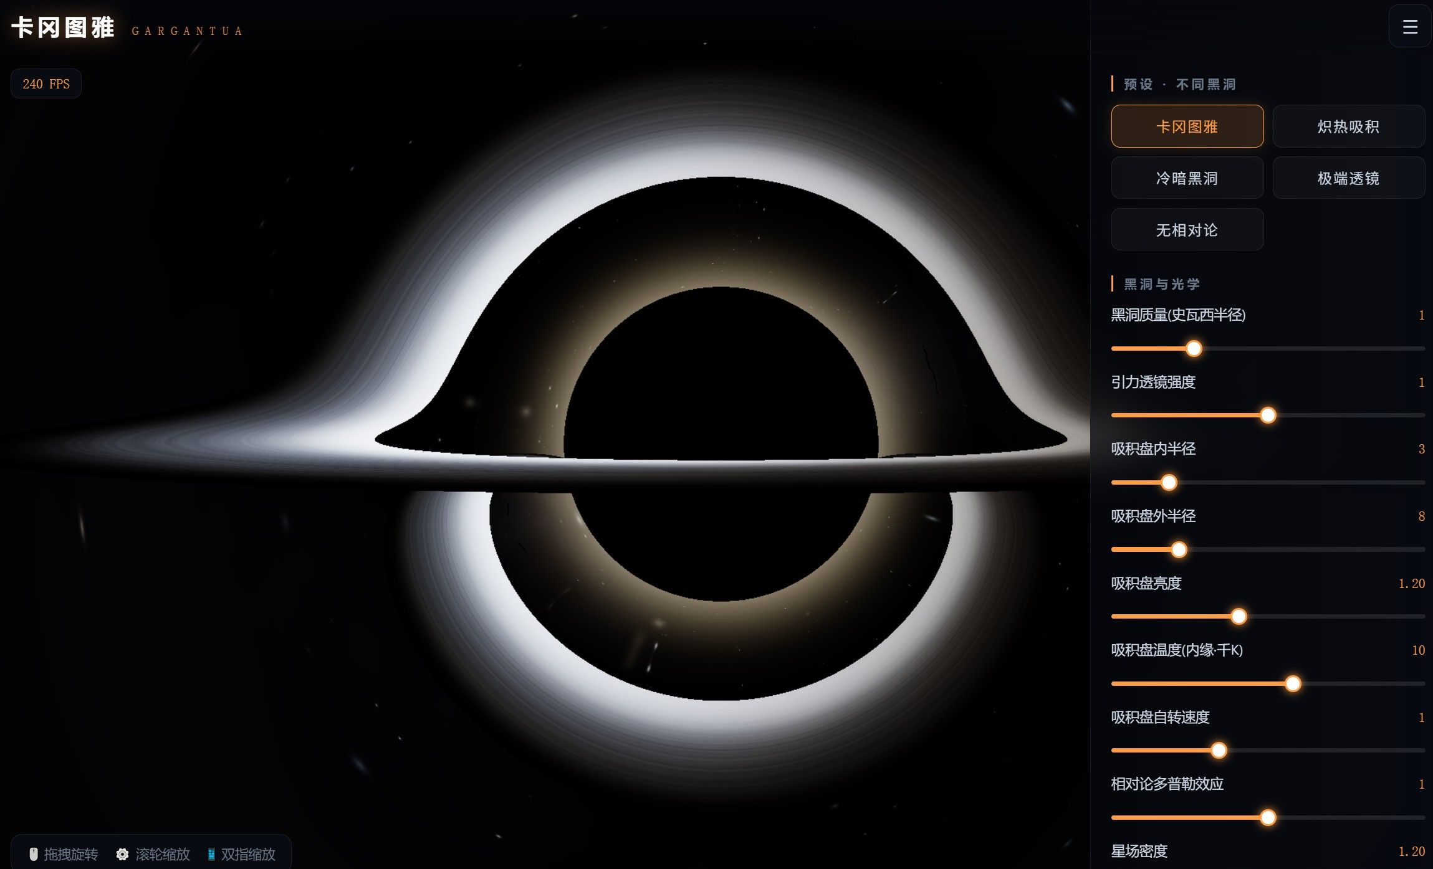Click the 引力透镜强度 slider handle
1433x869 pixels.
pyautogui.click(x=1268, y=416)
